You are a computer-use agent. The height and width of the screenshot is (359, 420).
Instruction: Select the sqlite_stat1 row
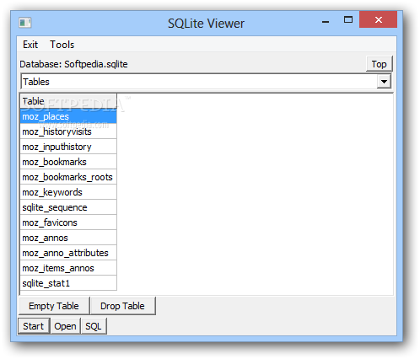pyautogui.click(x=68, y=283)
